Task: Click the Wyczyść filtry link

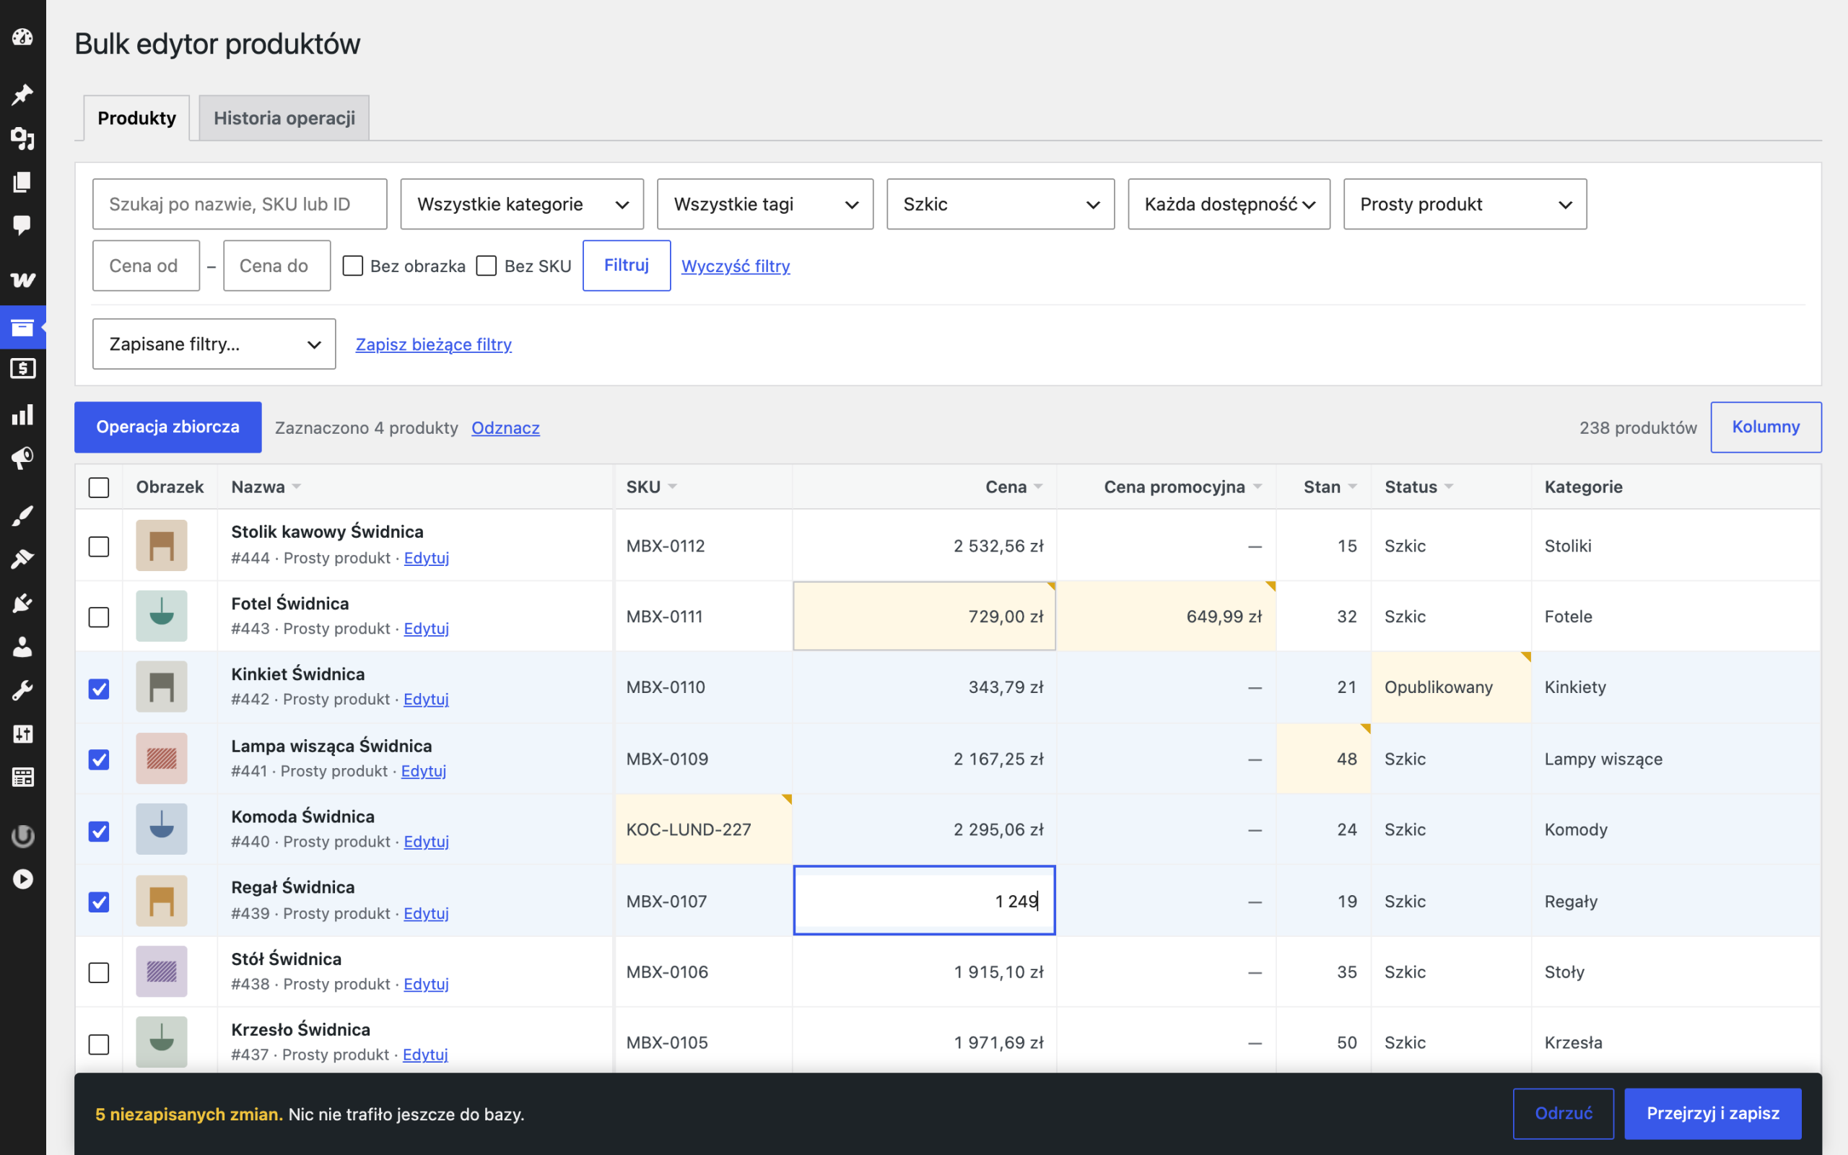Action: tap(736, 266)
